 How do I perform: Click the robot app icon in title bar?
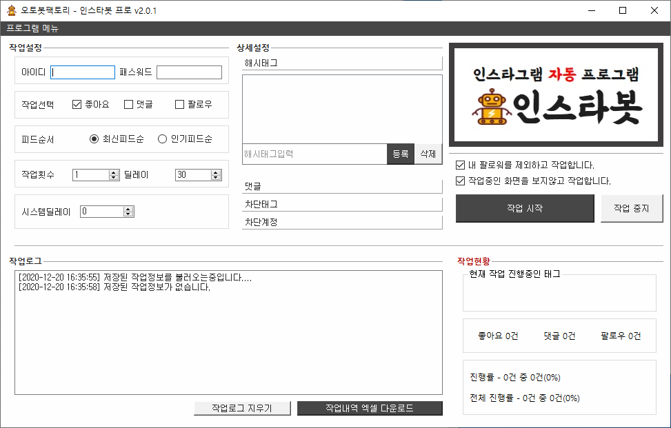pyautogui.click(x=12, y=10)
